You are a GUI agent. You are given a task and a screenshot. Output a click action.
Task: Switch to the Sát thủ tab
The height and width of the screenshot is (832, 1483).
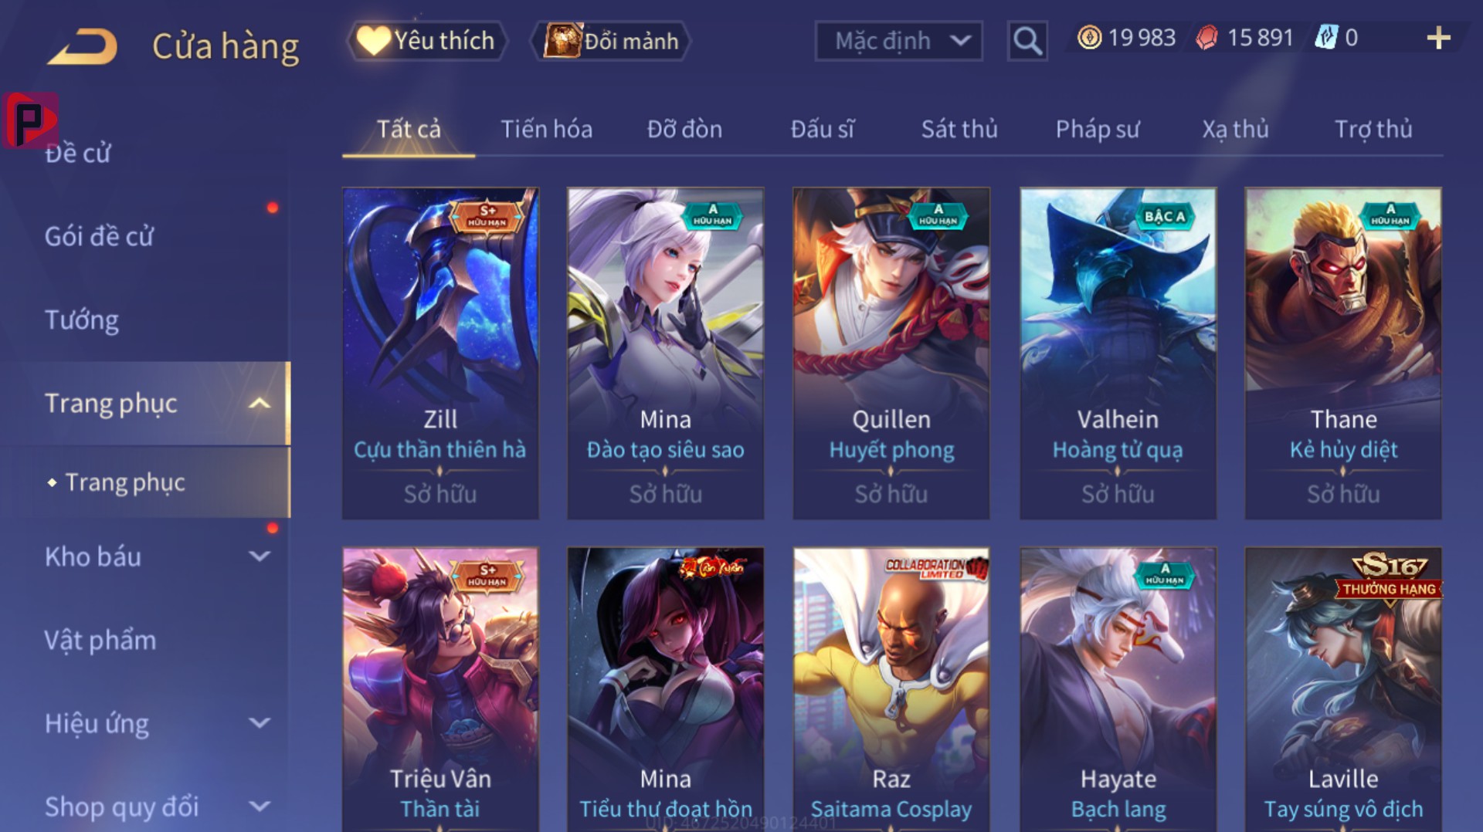coord(959,129)
